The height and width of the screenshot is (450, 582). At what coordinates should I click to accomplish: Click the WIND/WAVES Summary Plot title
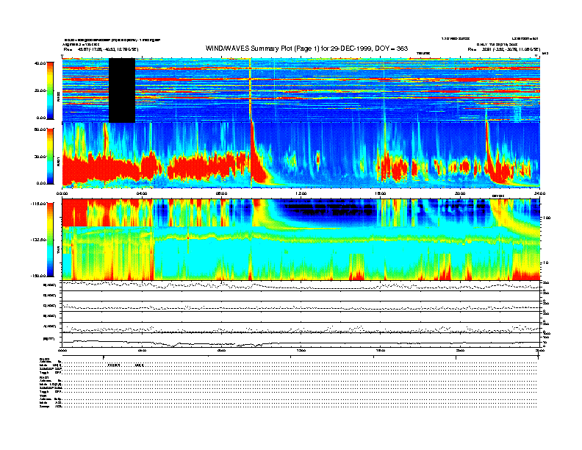pos(306,49)
